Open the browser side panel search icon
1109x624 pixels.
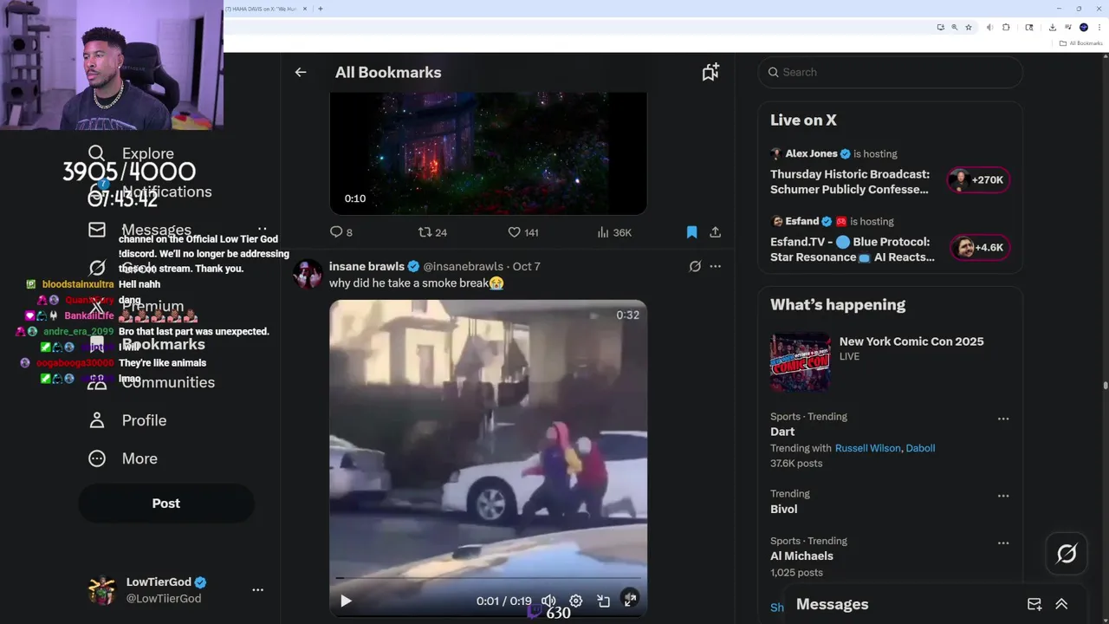[1029, 28]
